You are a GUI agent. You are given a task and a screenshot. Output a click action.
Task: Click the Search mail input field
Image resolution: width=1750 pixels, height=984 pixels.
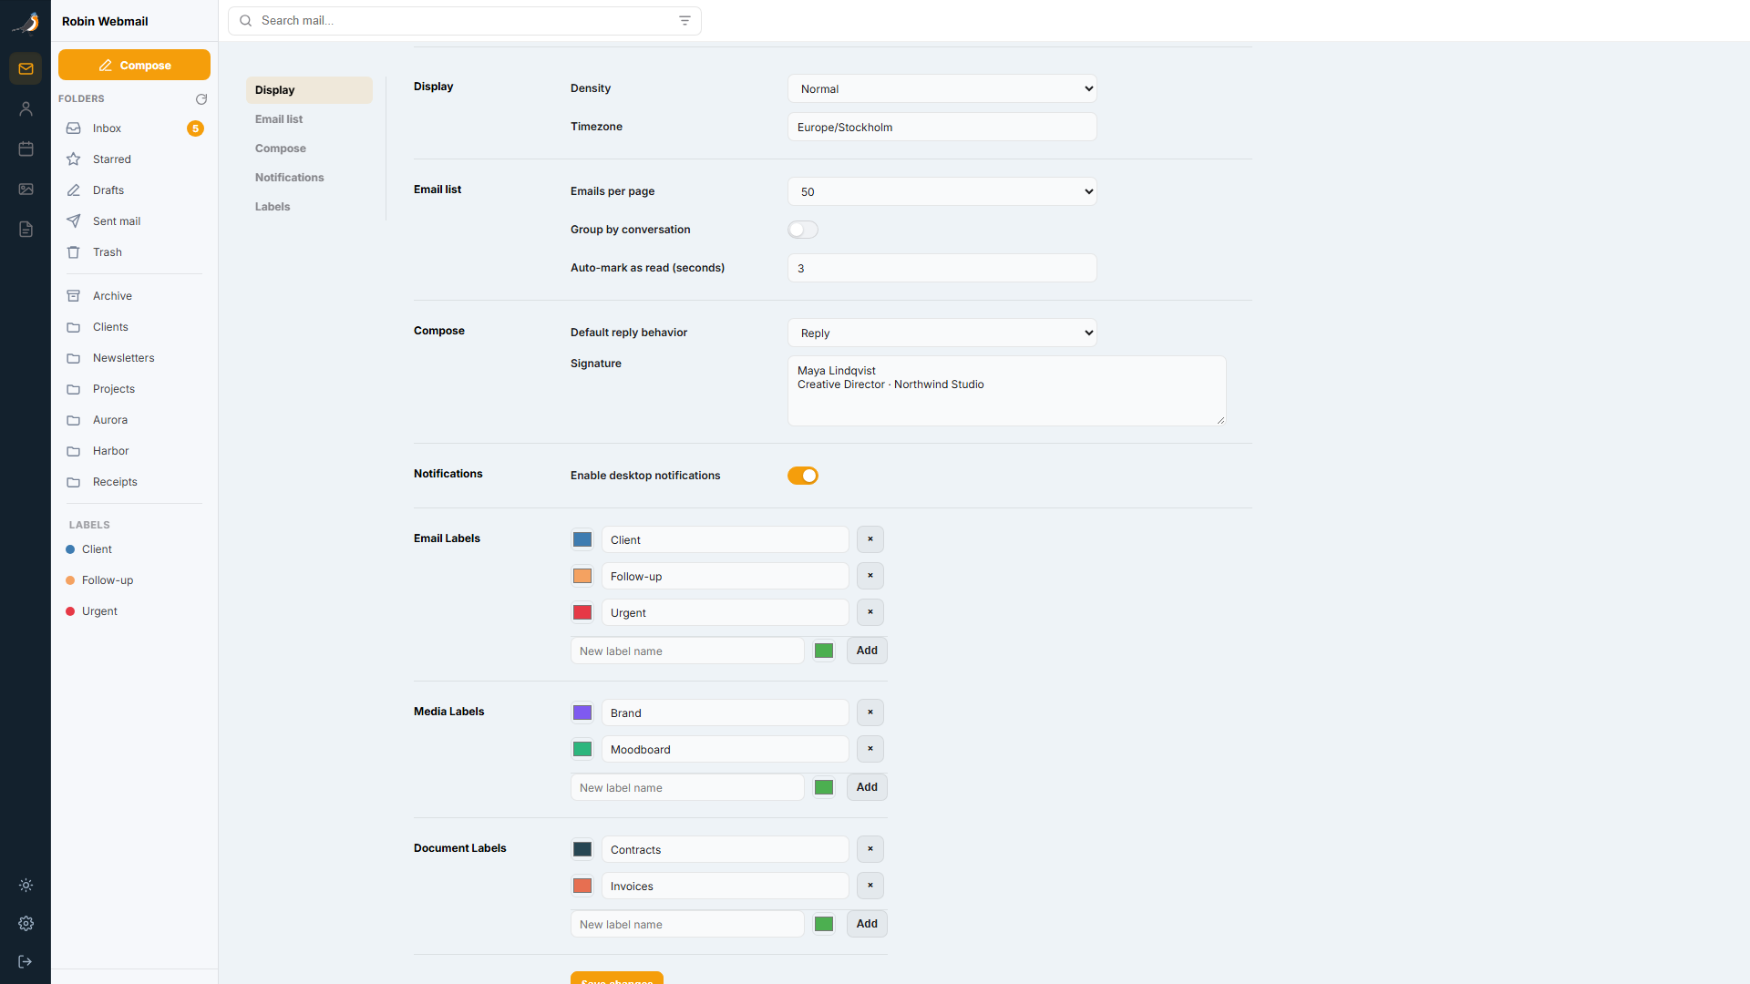465,20
